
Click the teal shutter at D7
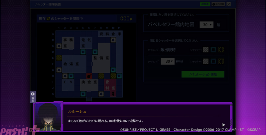(95, 52)
